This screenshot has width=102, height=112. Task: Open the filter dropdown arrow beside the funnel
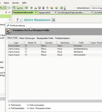click(21, 20)
